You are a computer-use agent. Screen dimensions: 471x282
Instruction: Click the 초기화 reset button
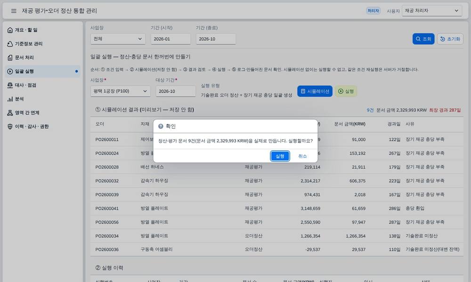pyautogui.click(x=450, y=39)
